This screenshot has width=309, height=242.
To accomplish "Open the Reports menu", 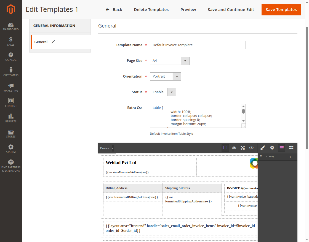I will click(11, 118).
